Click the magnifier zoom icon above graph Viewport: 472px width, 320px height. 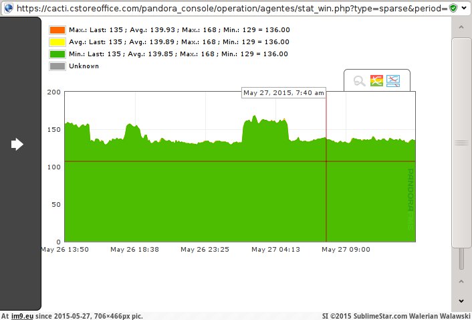(359, 81)
